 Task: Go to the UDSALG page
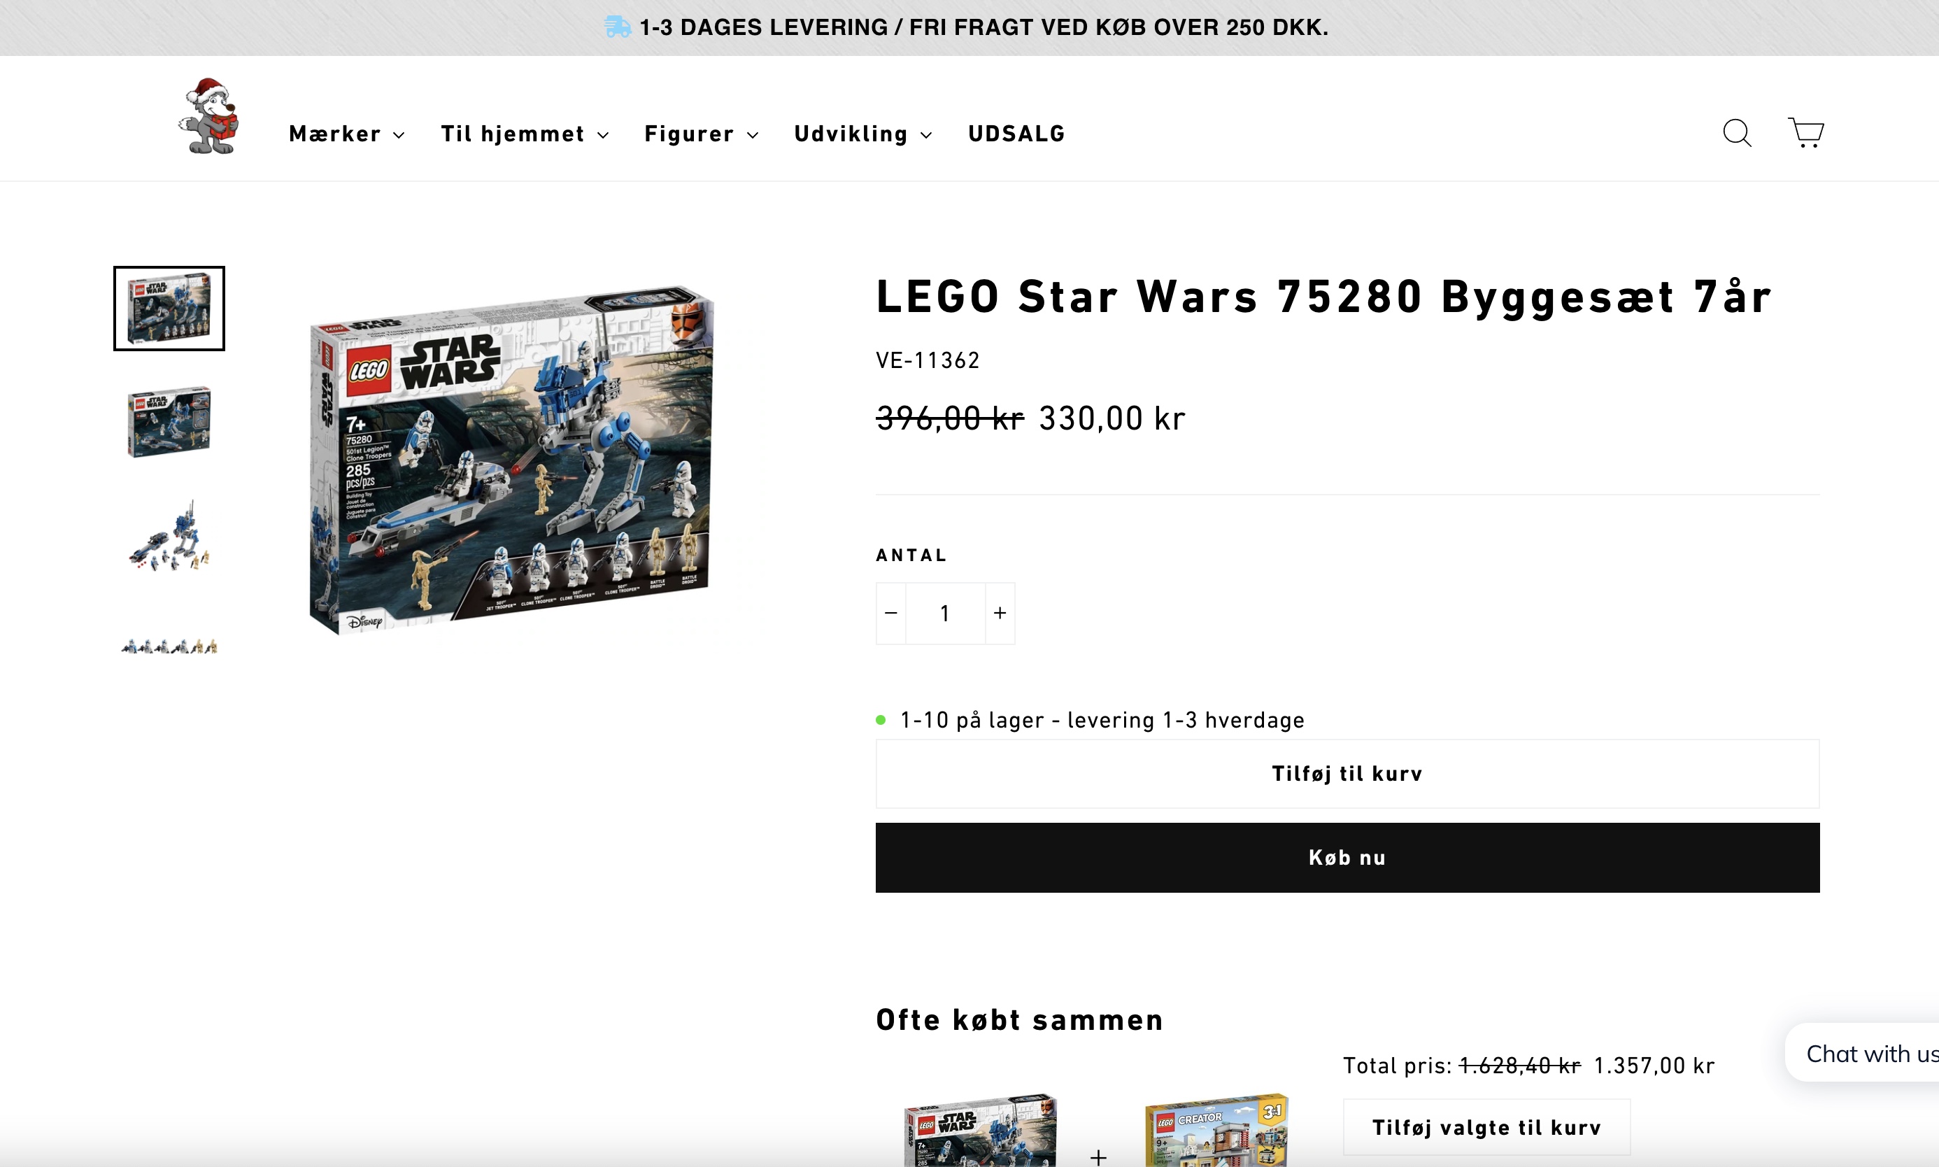tap(1016, 134)
